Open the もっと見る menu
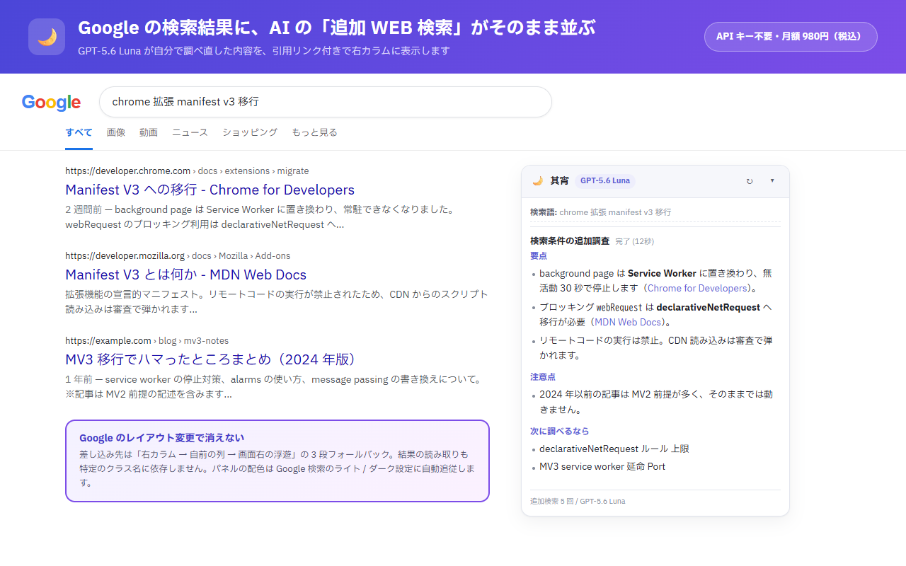The height and width of the screenshot is (566, 906). point(314,132)
